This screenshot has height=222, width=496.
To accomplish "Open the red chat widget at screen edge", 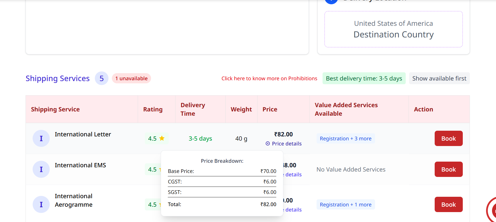I will point(492,210).
